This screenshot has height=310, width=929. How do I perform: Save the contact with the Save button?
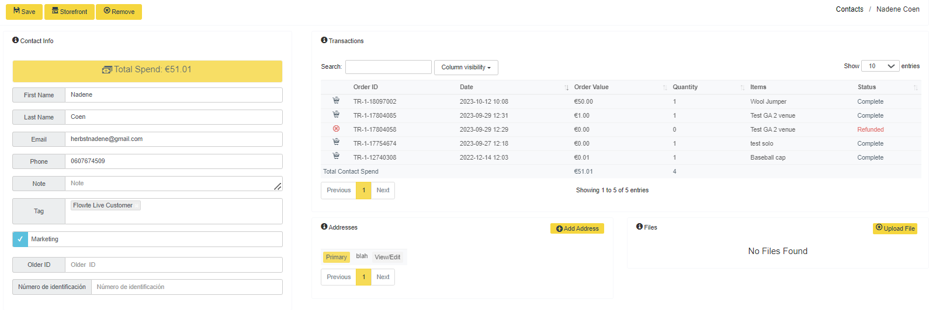pyautogui.click(x=24, y=12)
